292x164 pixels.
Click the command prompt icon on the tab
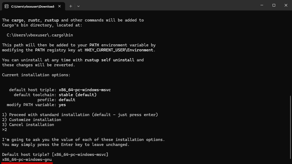(x=7, y=6)
